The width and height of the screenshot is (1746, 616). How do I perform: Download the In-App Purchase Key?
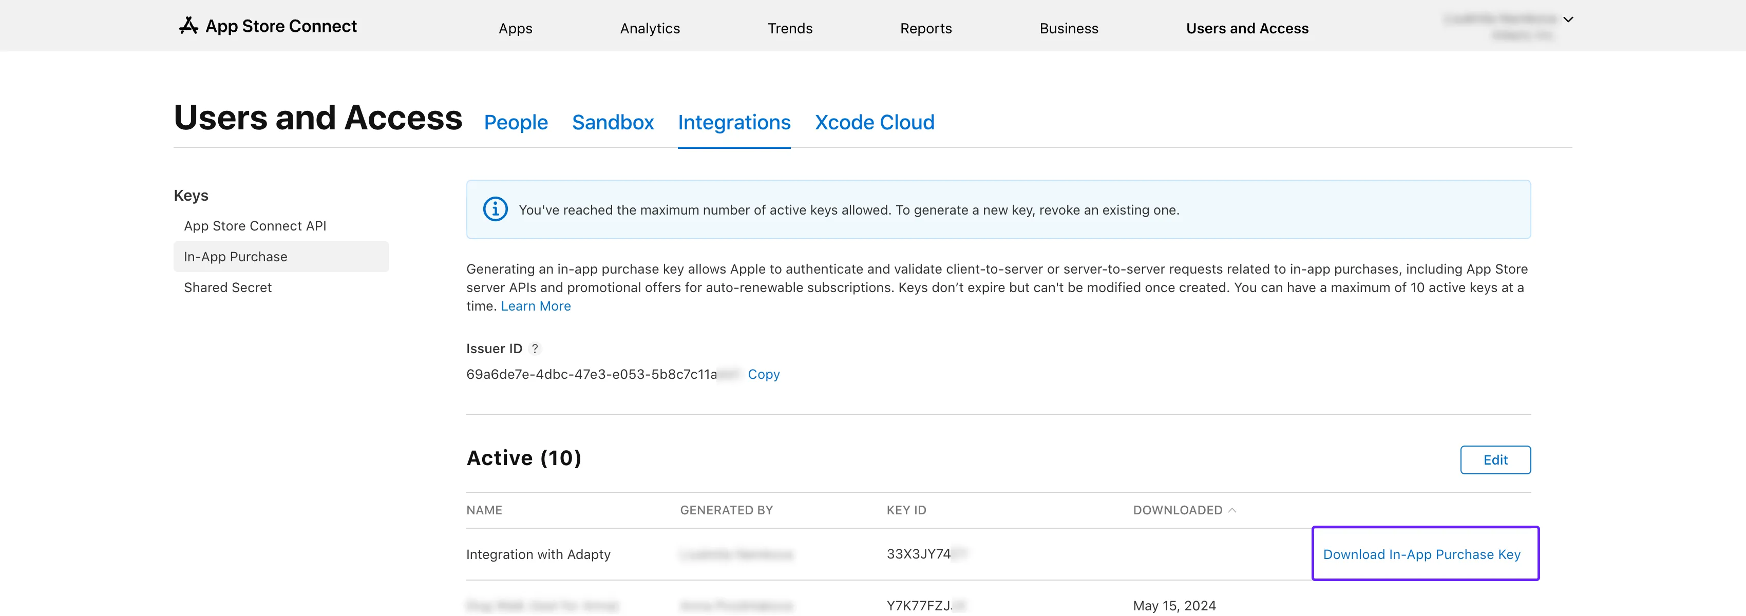(x=1421, y=554)
